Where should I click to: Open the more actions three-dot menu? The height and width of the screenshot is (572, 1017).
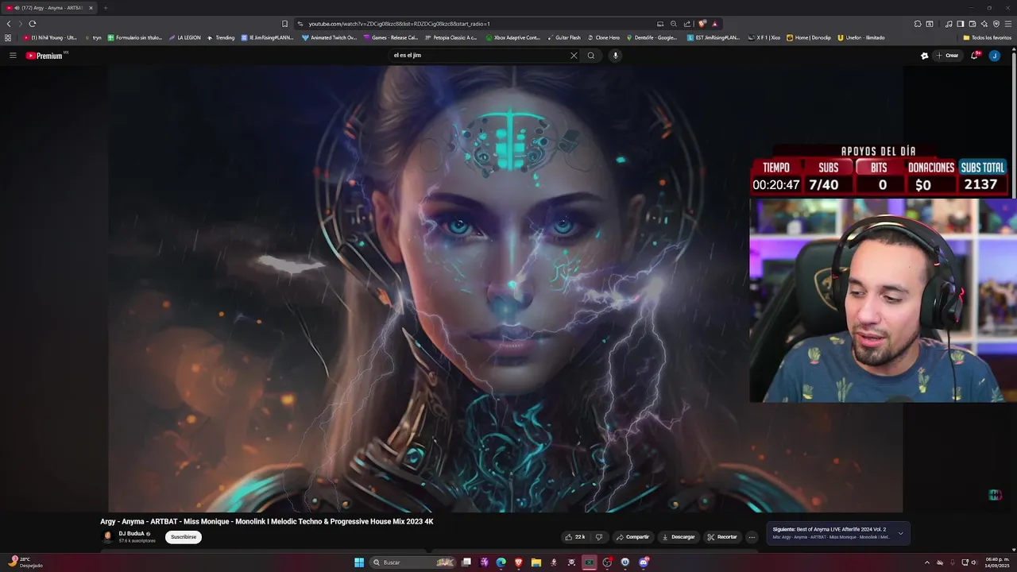752,537
